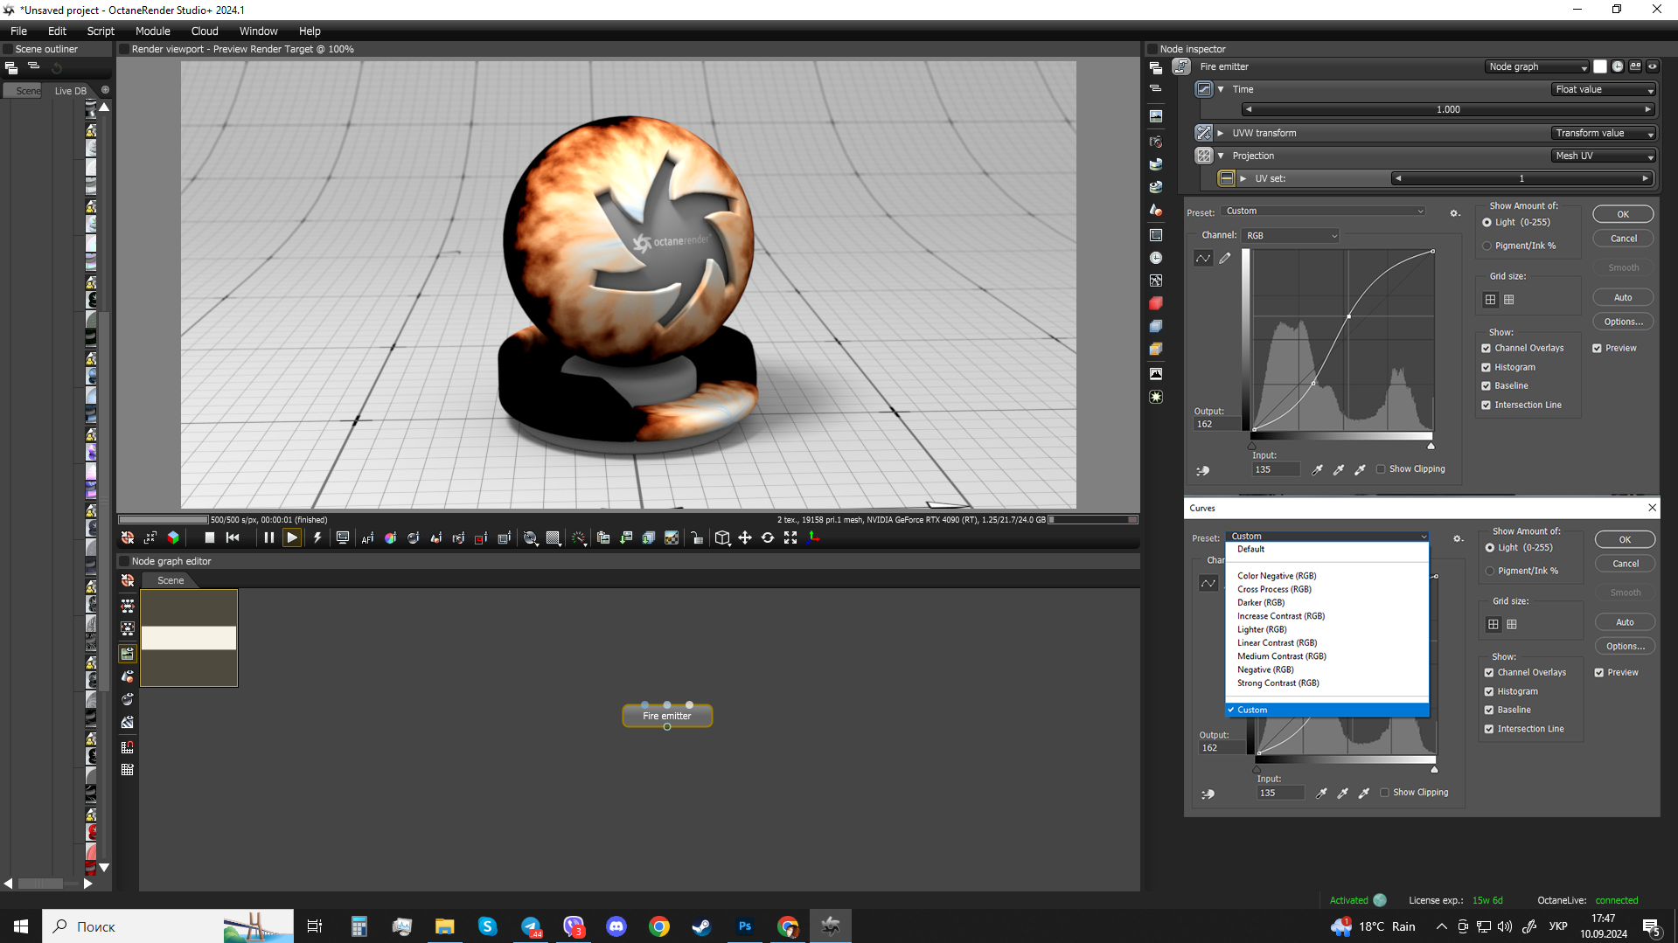The height and width of the screenshot is (943, 1678).
Task: Open the Node graph dropdown in Node inspector
Action: [1537, 66]
